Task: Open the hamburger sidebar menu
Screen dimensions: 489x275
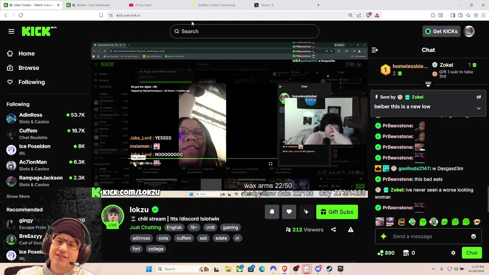Action: pyautogui.click(x=11, y=31)
